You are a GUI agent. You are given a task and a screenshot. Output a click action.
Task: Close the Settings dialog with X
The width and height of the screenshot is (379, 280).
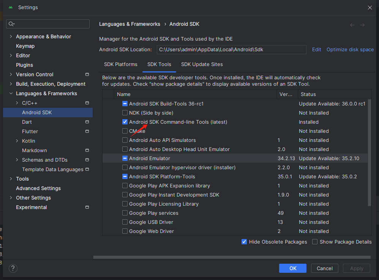[x=370, y=8]
